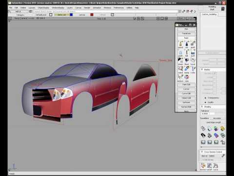This screenshot has height=176, width=234.
Task: Apply the blue-purple shader icon in second row
Action: [216, 135]
